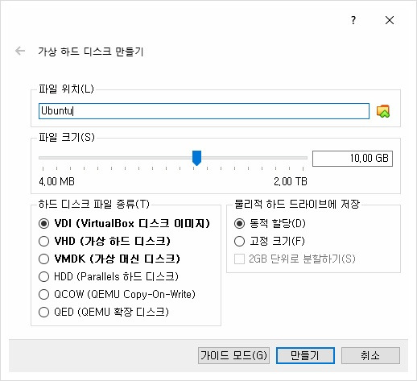This screenshot has height=381, width=417.
Task: Click in the Ubuntu file location field
Action: 204,111
